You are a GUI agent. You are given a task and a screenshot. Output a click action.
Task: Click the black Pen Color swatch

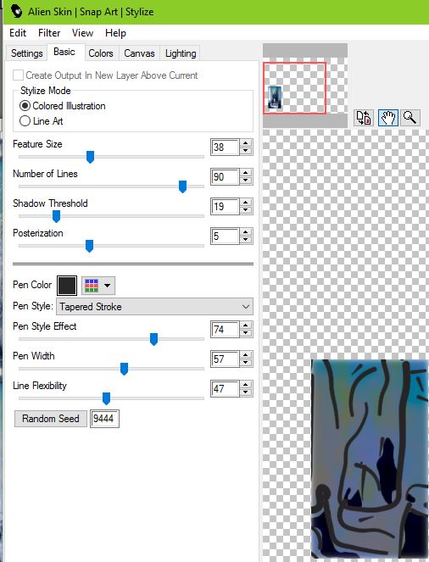(67, 286)
